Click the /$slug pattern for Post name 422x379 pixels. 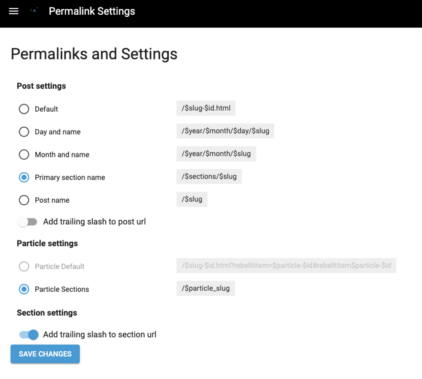[x=192, y=199]
